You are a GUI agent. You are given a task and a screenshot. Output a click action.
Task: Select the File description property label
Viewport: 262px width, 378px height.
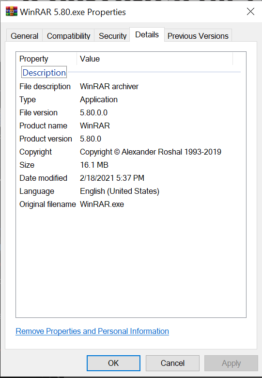[x=45, y=86]
